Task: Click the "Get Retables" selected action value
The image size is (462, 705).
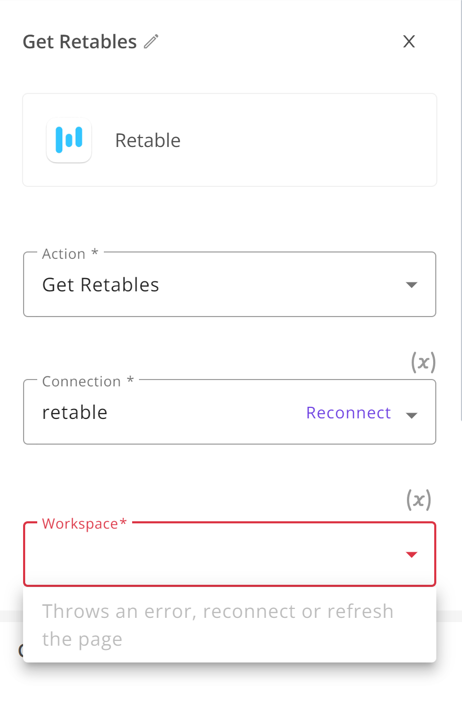Action: (101, 285)
